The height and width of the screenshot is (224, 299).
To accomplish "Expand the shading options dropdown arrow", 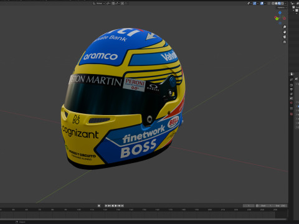I will [x=285, y=3].
